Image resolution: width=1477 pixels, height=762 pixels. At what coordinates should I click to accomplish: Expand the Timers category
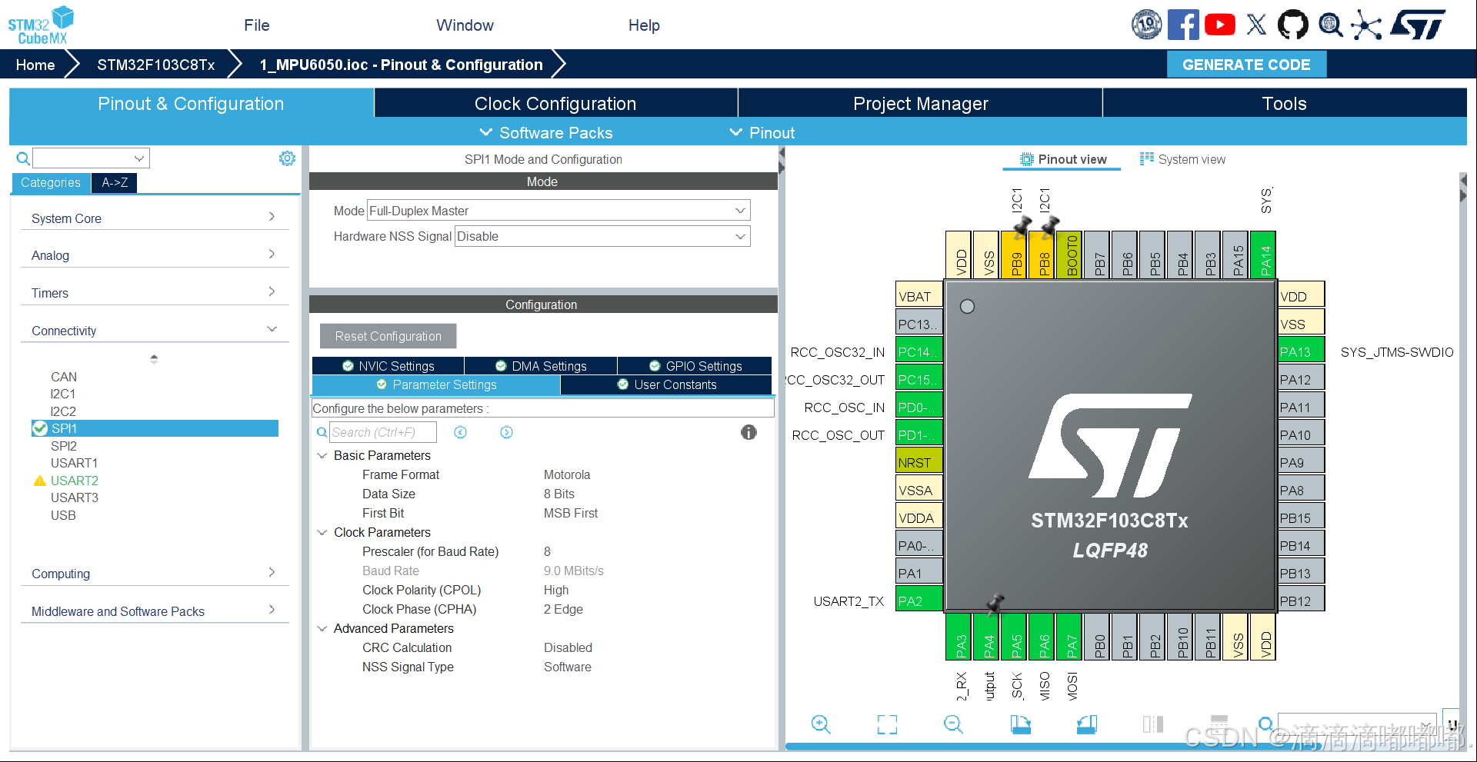click(154, 293)
